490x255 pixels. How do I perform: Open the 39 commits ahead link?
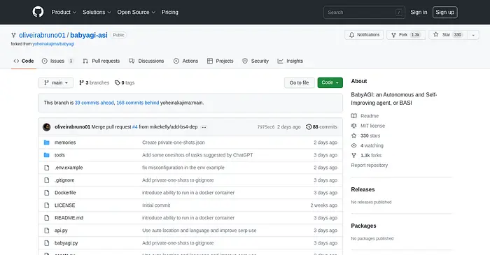point(94,103)
